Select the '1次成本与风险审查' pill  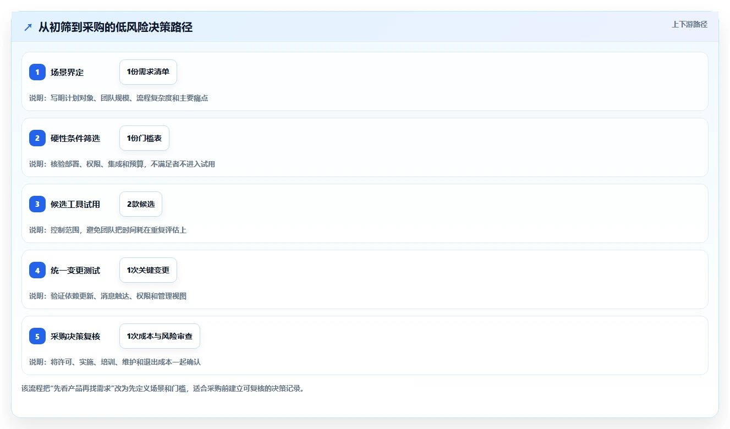point(160,336)
